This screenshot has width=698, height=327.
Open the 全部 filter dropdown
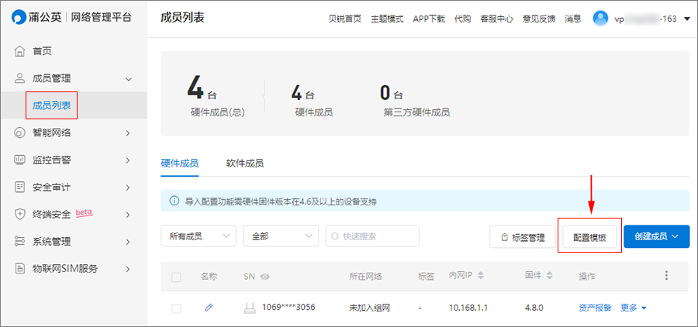coord(280,236)
